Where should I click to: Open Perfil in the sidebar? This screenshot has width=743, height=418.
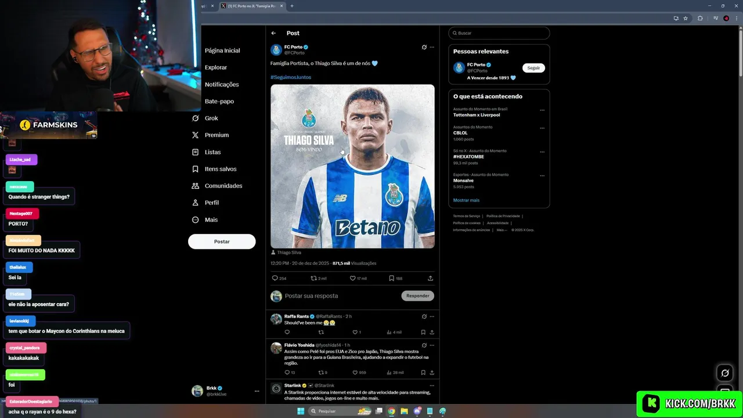pyautogui.click(x=212, y=203)
